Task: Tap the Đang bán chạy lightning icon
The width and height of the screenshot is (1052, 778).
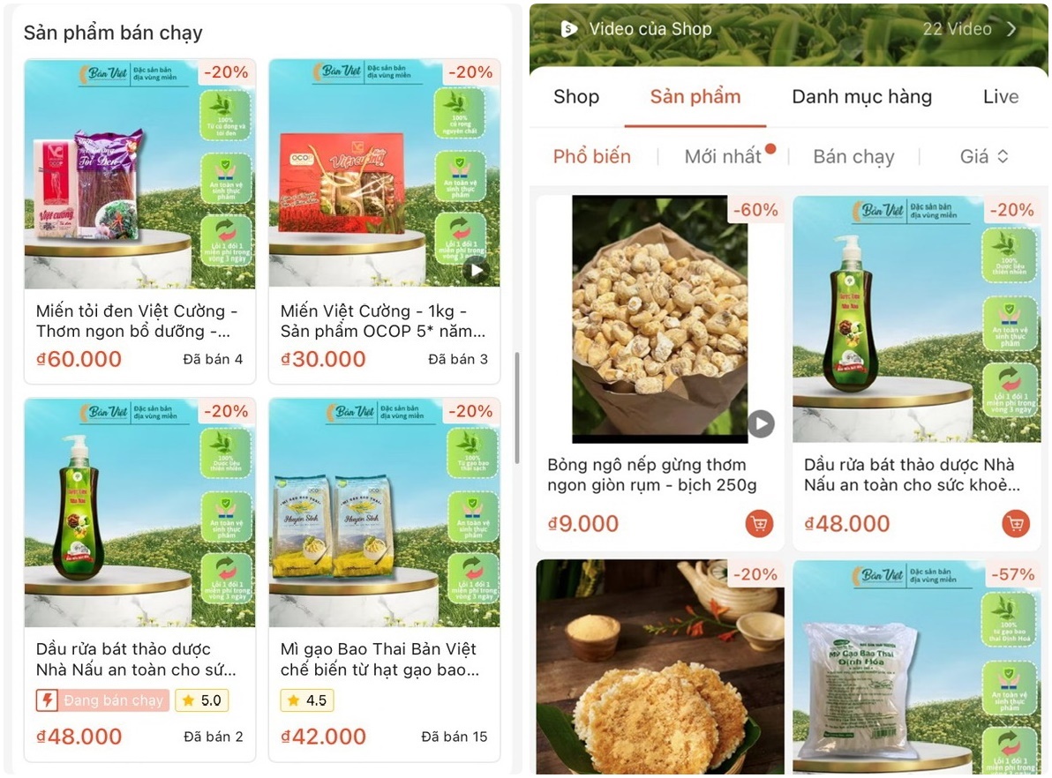Action: (x=47, y=700)
